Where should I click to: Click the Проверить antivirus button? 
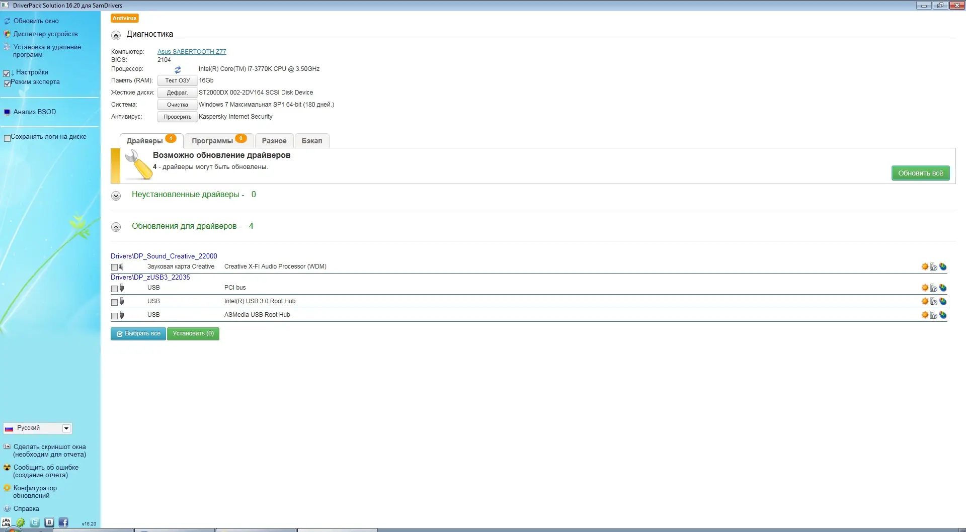[x=178, y=117]
